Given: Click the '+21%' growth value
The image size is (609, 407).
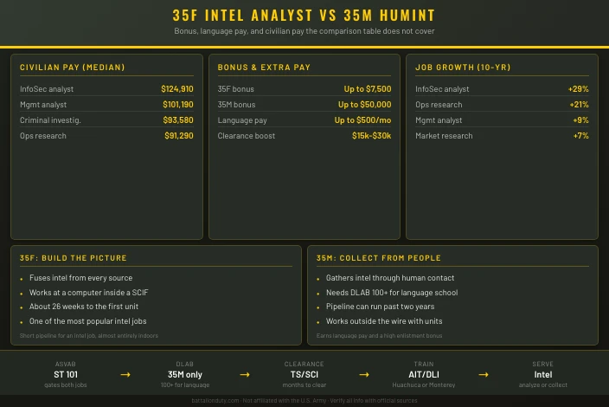Looking at the screenshot, I should (579, 105).
